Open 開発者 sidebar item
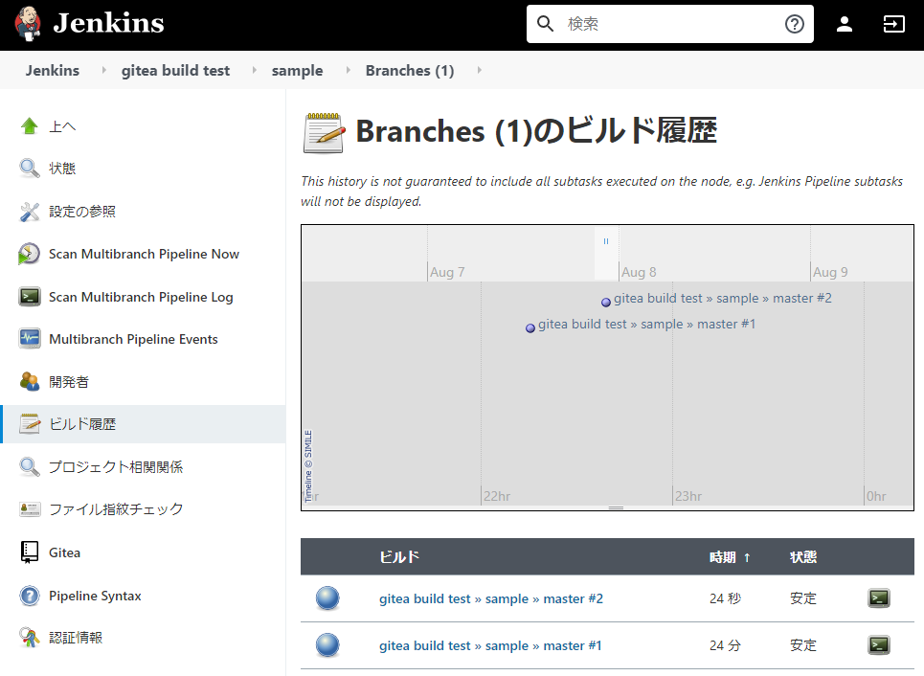Viewport: 924px width, 676px height. tap(68, 382)
